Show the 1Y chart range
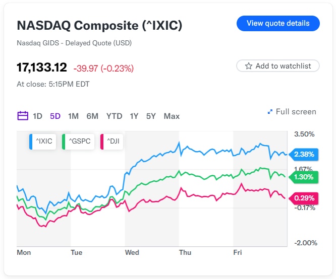This screenshot has height=279, width=336. [134, 116]
